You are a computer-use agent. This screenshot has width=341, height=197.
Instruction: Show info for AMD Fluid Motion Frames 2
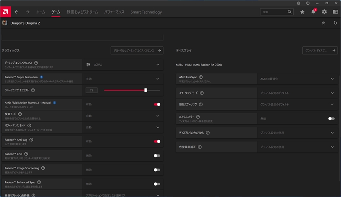[x=55, y=103]
